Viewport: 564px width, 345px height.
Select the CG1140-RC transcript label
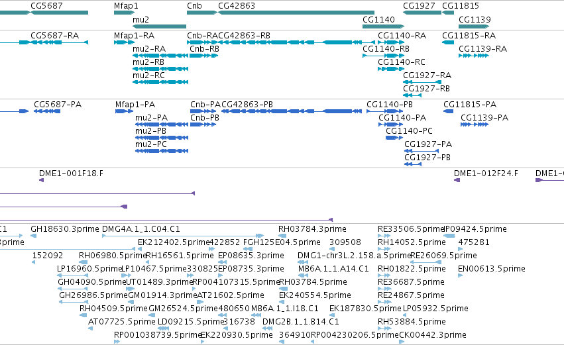402,62
